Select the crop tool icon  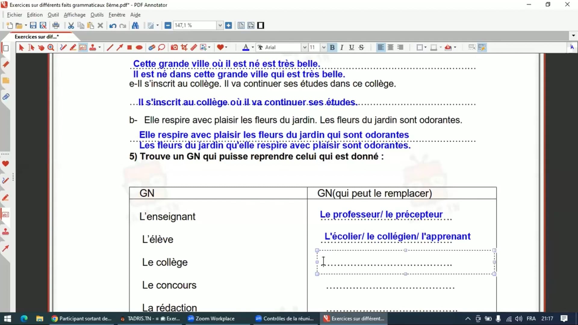coord(184,47)
